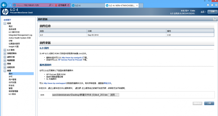The image size is (218, 116).
Task: Expand the 远程支持 section
Action: click(x=5, y=67)
